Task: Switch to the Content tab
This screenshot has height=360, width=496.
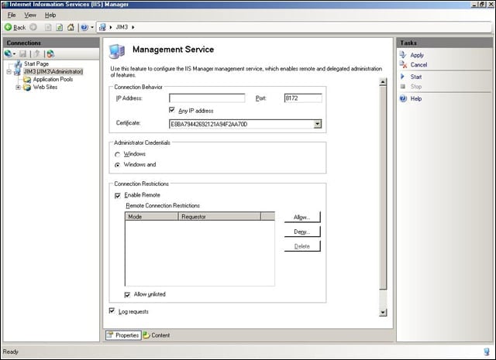Action: click(157, 335)
